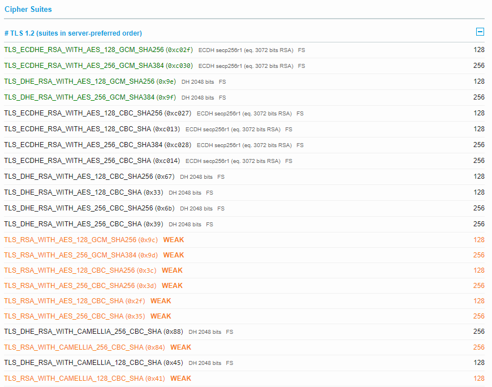This screenshot has height=387, width=492.
Task: Click WEAK label on 0x35 suite
Action: [161, 316]
